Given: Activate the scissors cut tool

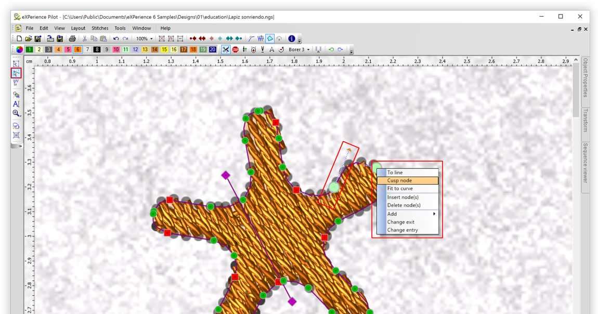Looking at the screenshot, I should tap(226, 49).
